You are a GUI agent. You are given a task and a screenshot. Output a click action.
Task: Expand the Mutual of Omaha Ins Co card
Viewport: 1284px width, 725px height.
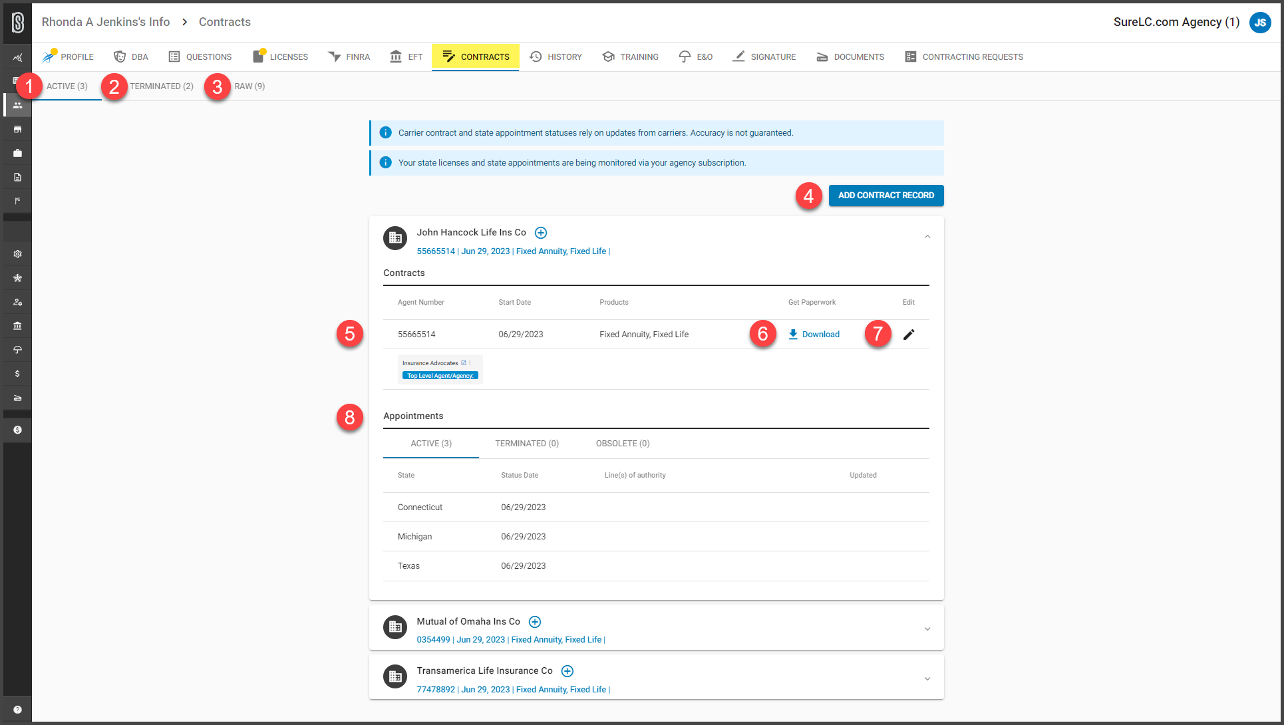927,629
